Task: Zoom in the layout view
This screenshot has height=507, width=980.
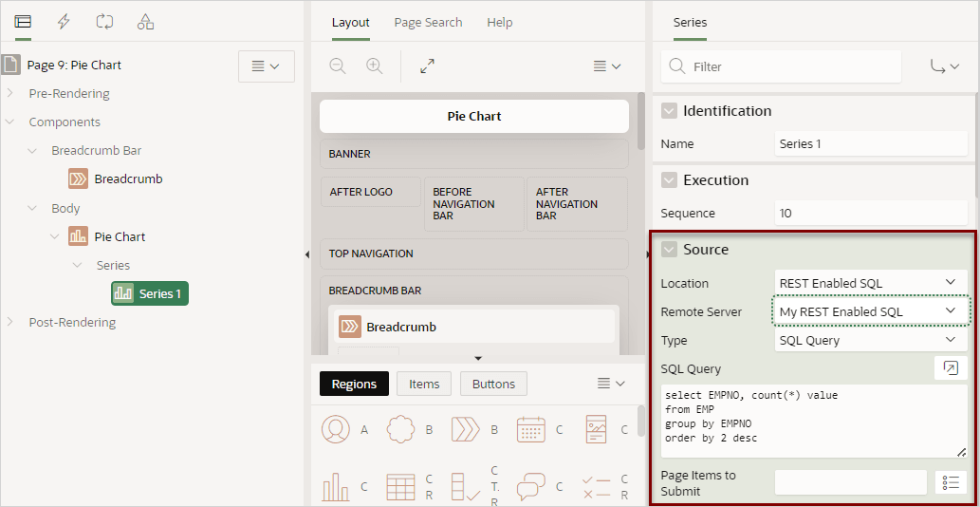Action: click(375, 66)
